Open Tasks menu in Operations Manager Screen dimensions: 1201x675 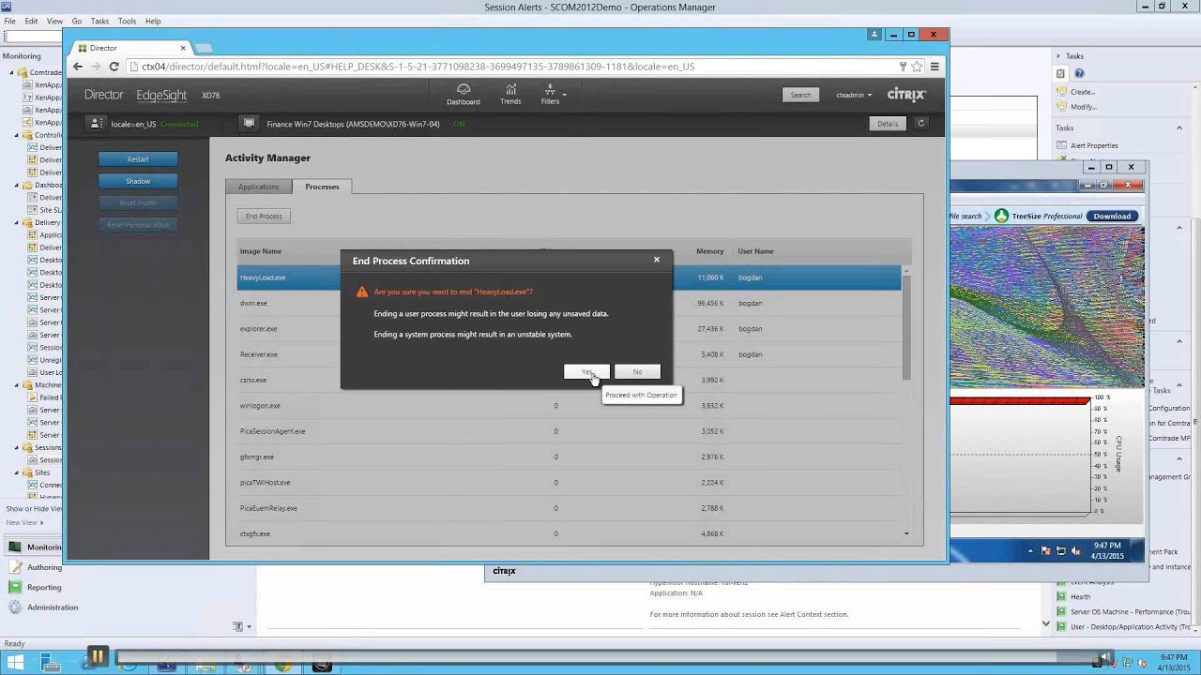[x=99, y=21]
